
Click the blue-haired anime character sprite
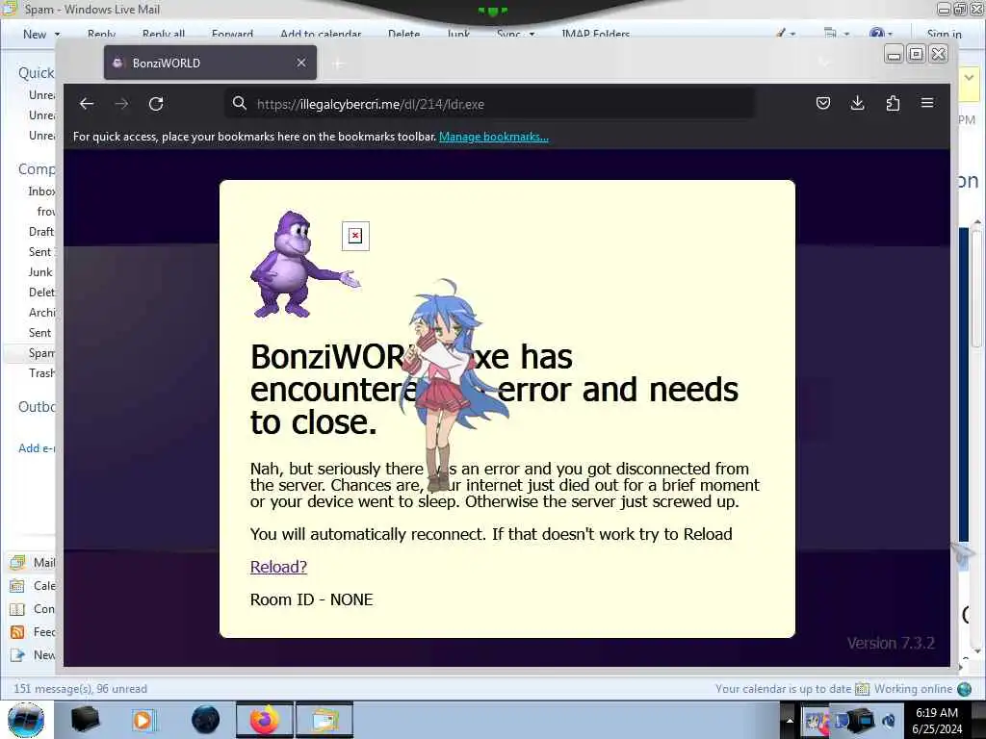pyautogui.click(x=450, y=385)
